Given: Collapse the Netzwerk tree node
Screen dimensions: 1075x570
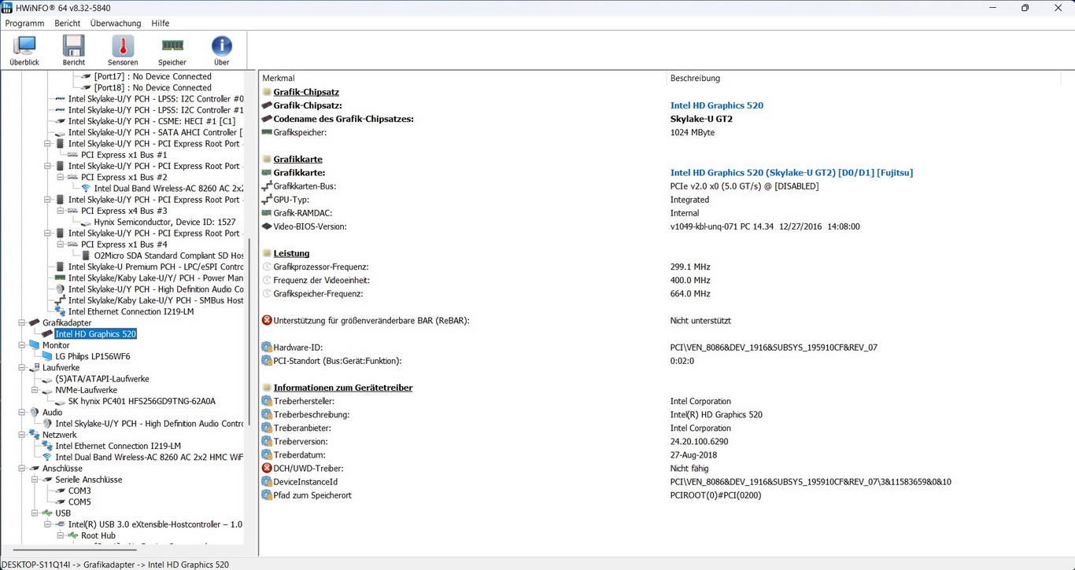Looking at the screenshot, I should (23, 435).
